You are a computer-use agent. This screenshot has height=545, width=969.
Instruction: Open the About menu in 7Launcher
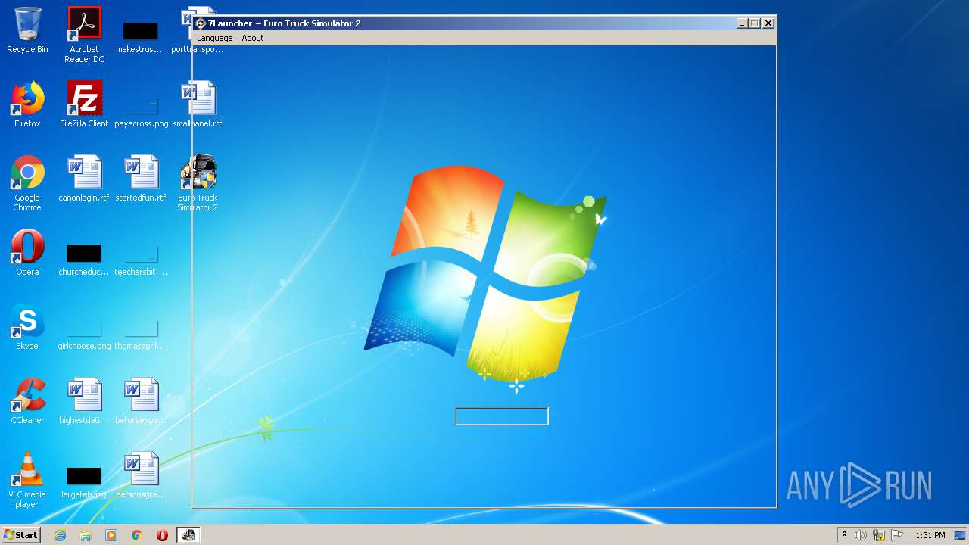[x=252, y=38]
